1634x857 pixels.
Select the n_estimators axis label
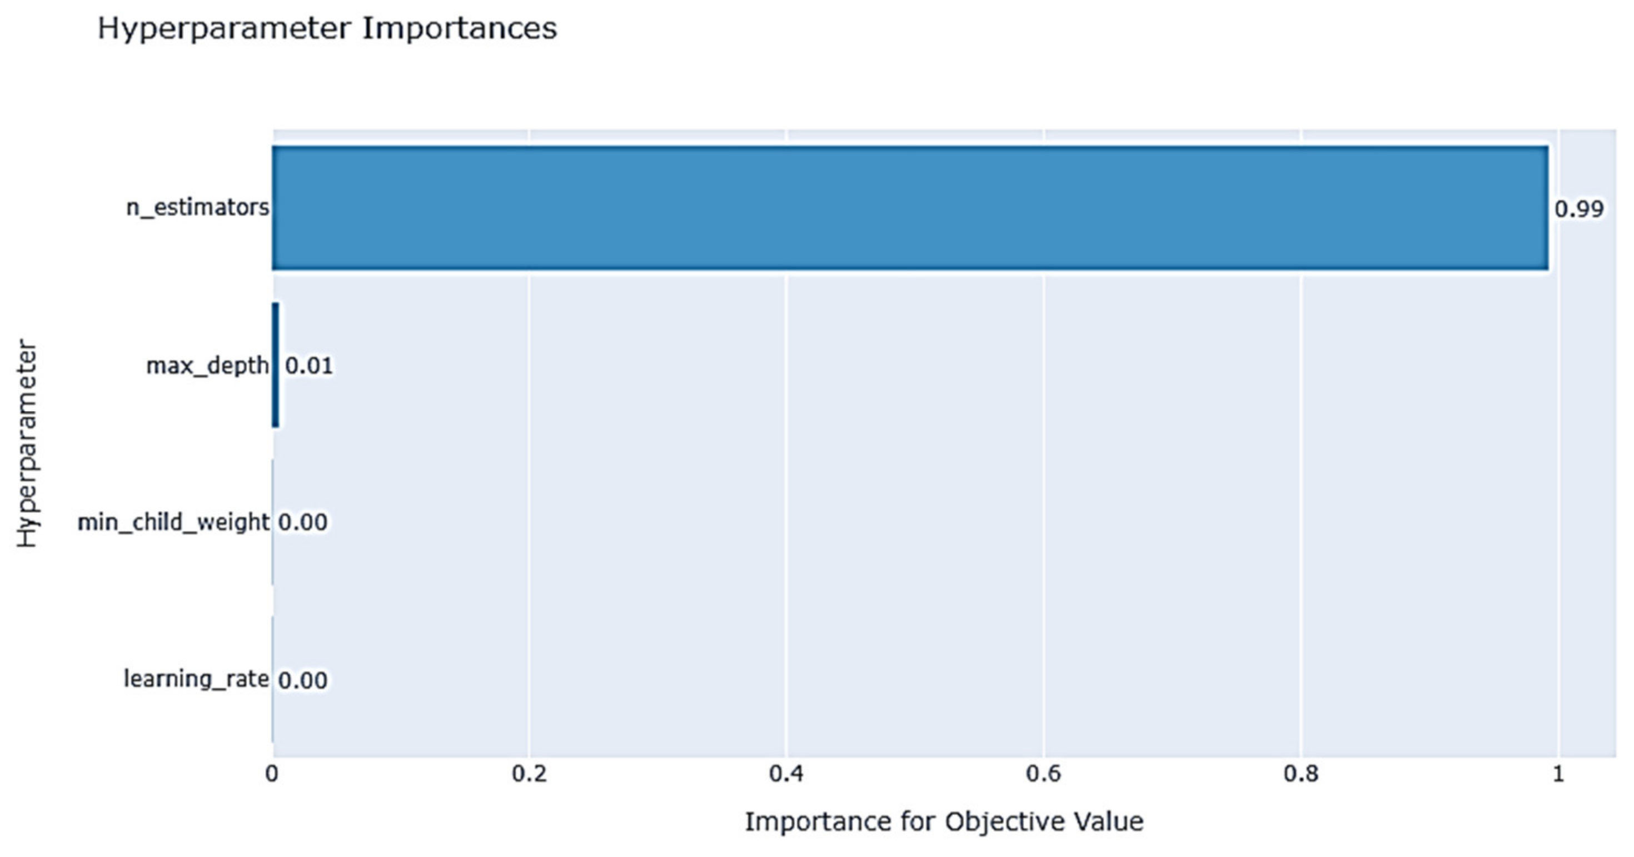tap(197, 207)
